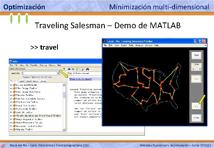Switch to the Search Results tab
The width and height of the screenshot is (214, 148).
tap(32, 81)
